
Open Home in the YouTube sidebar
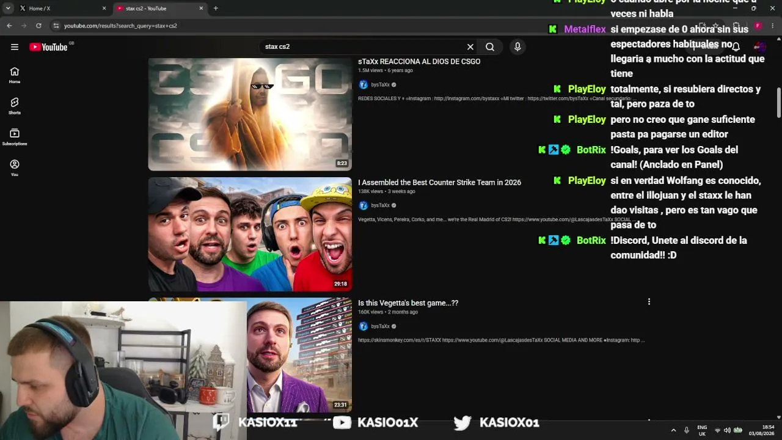[15, 75]
